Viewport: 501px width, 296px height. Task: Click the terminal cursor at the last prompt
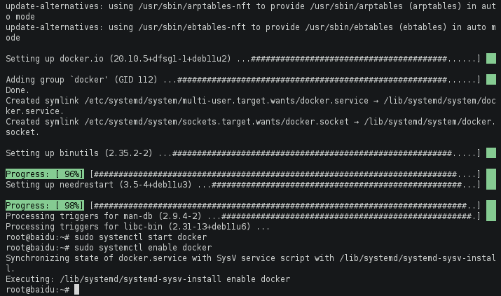[x=75, y=290]
